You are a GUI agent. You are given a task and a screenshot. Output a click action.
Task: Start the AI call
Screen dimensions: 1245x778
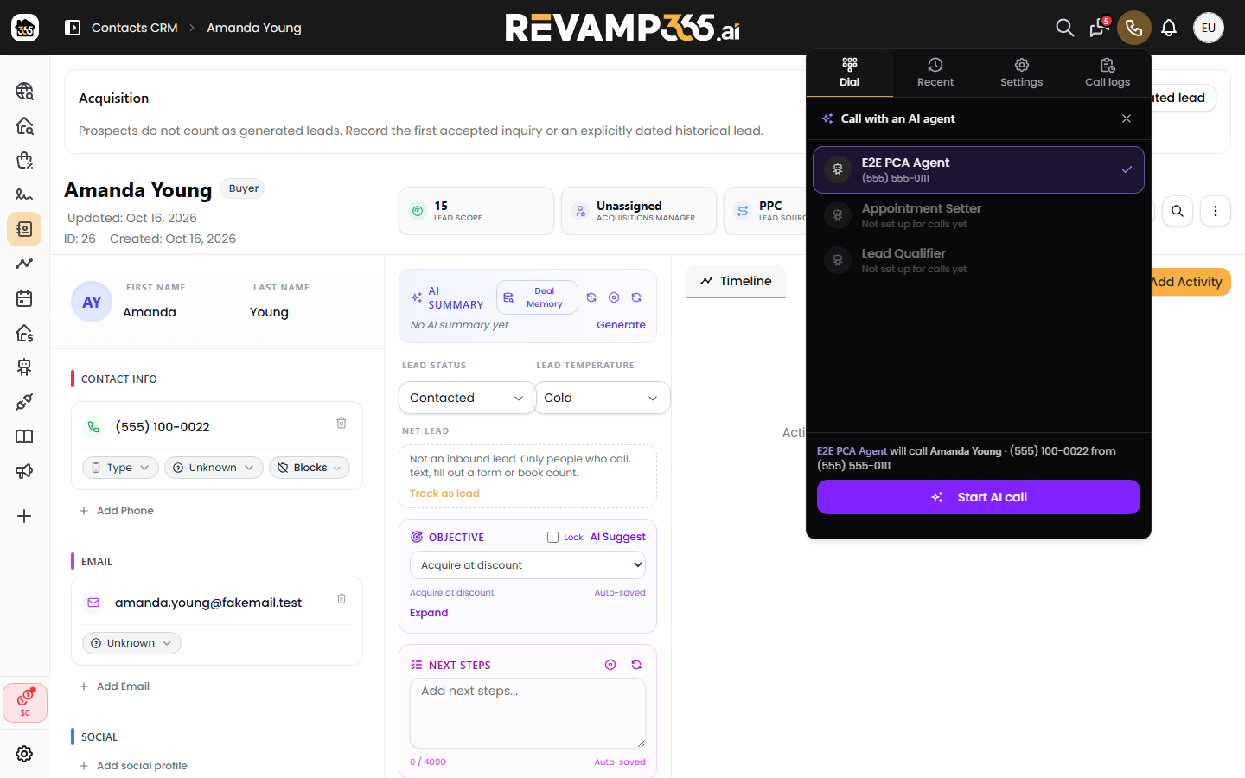(x=979, y=497)
